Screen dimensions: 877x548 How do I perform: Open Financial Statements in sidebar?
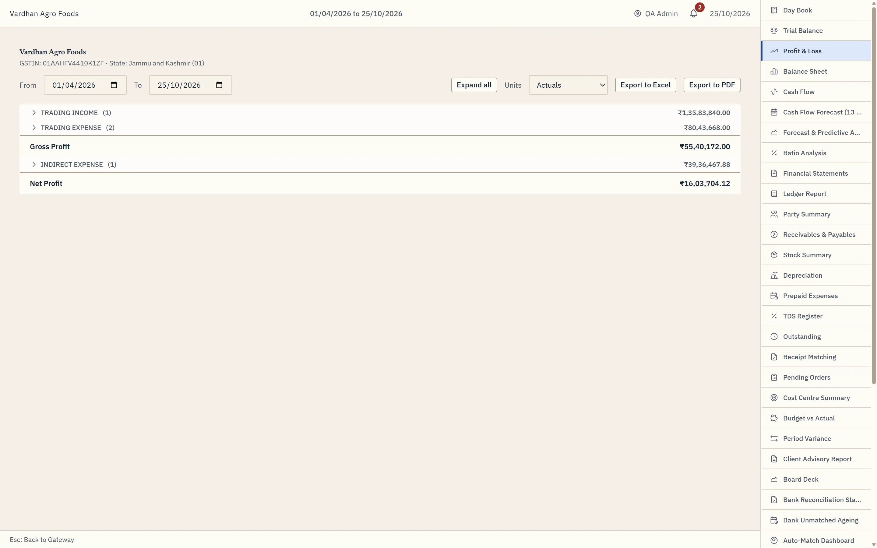pyautogui.click(x=816, y=173)
